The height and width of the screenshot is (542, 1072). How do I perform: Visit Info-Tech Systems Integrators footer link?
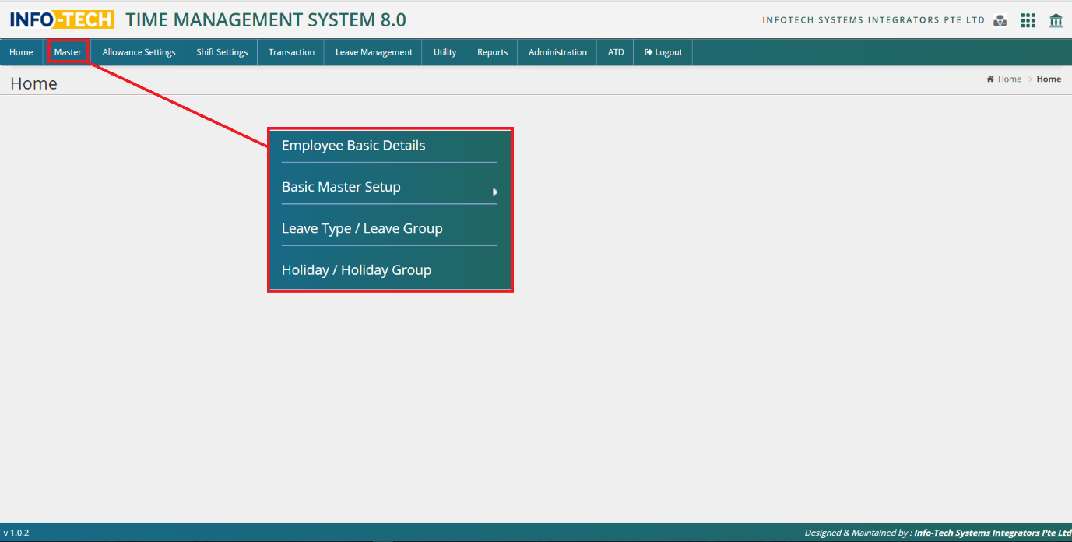992,533
